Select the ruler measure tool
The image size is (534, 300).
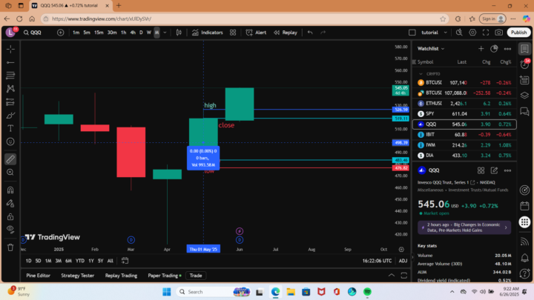(x=10, y=159)
